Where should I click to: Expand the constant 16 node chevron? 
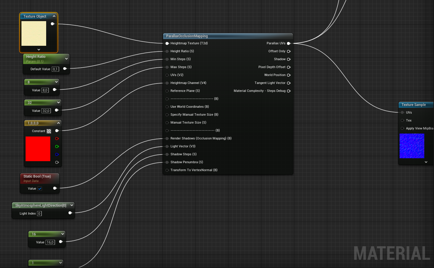point(63,234)
